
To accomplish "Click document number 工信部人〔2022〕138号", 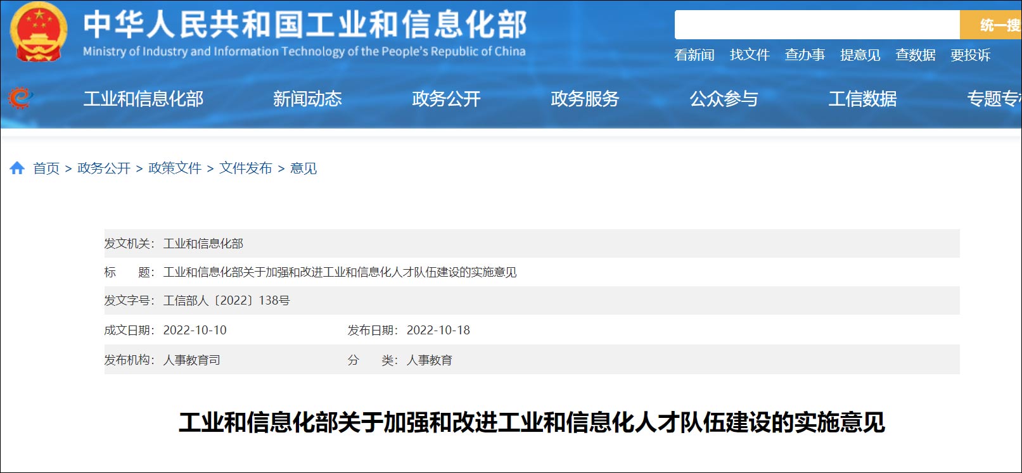I will pos(227,301).
